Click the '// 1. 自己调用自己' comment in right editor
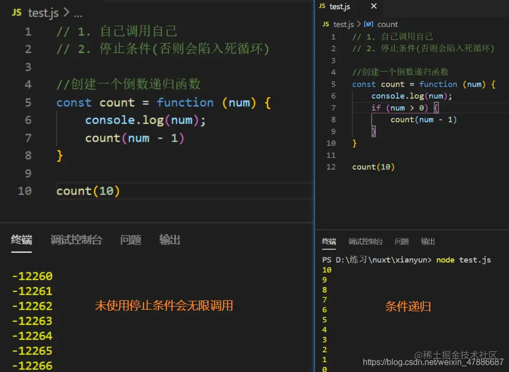Image resolution: width=509 pixels, height=372 pixels. point(392,37)
